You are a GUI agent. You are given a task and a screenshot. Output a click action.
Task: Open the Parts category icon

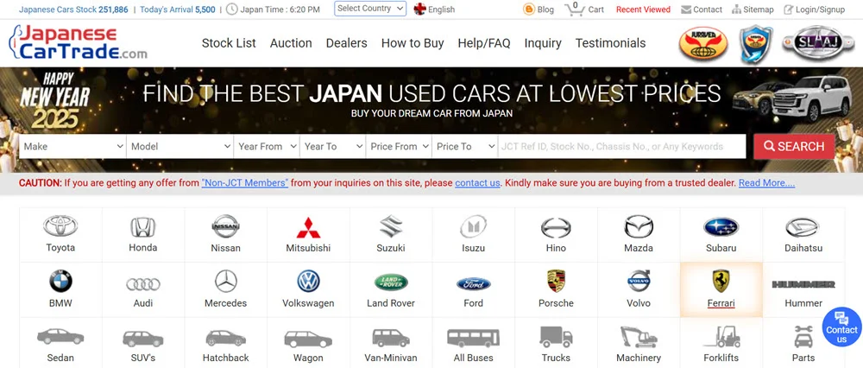(803, 337)
